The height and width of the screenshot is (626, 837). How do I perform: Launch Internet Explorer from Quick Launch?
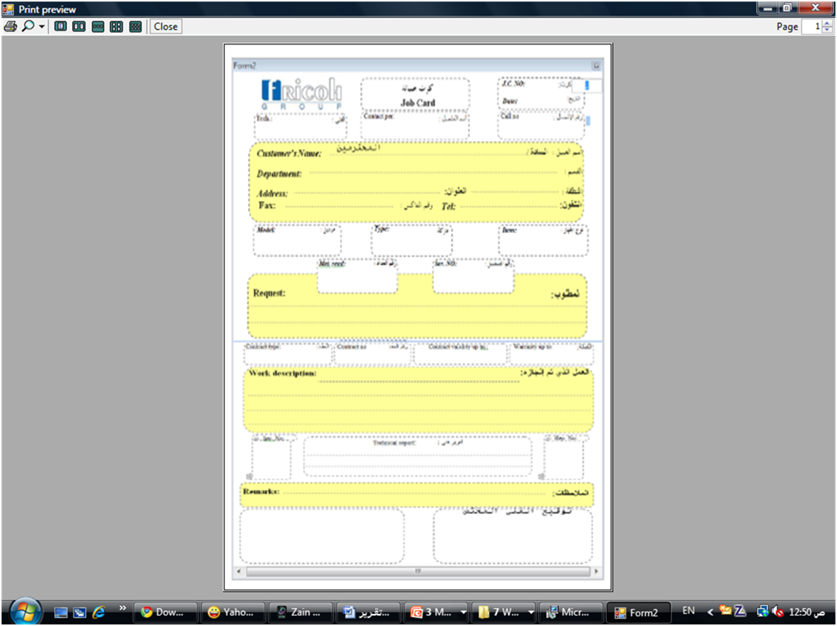point(98,613)
